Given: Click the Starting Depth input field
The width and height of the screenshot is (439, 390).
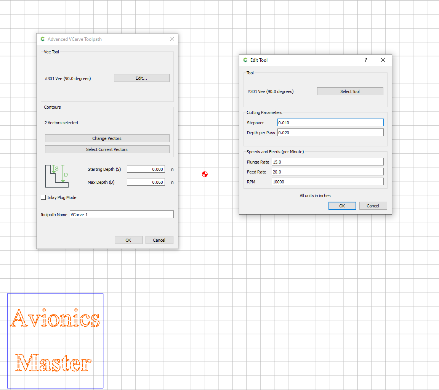Looking at the screenshot, I should tap(146, 169).
